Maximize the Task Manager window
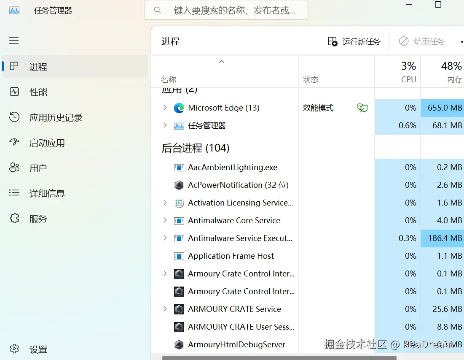 [x=438, y=5]
